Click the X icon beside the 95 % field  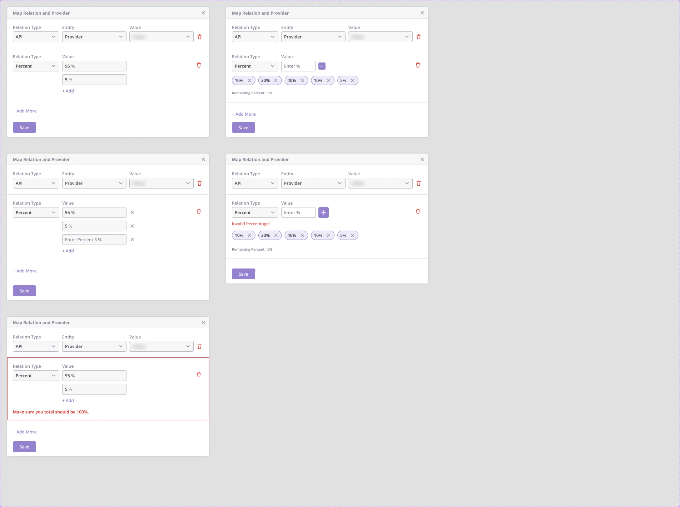click(132, 212)
